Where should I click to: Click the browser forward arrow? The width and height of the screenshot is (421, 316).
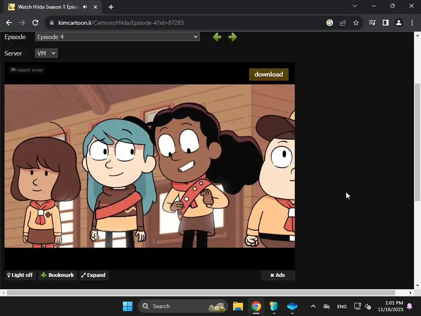click(x=22, y=23)
